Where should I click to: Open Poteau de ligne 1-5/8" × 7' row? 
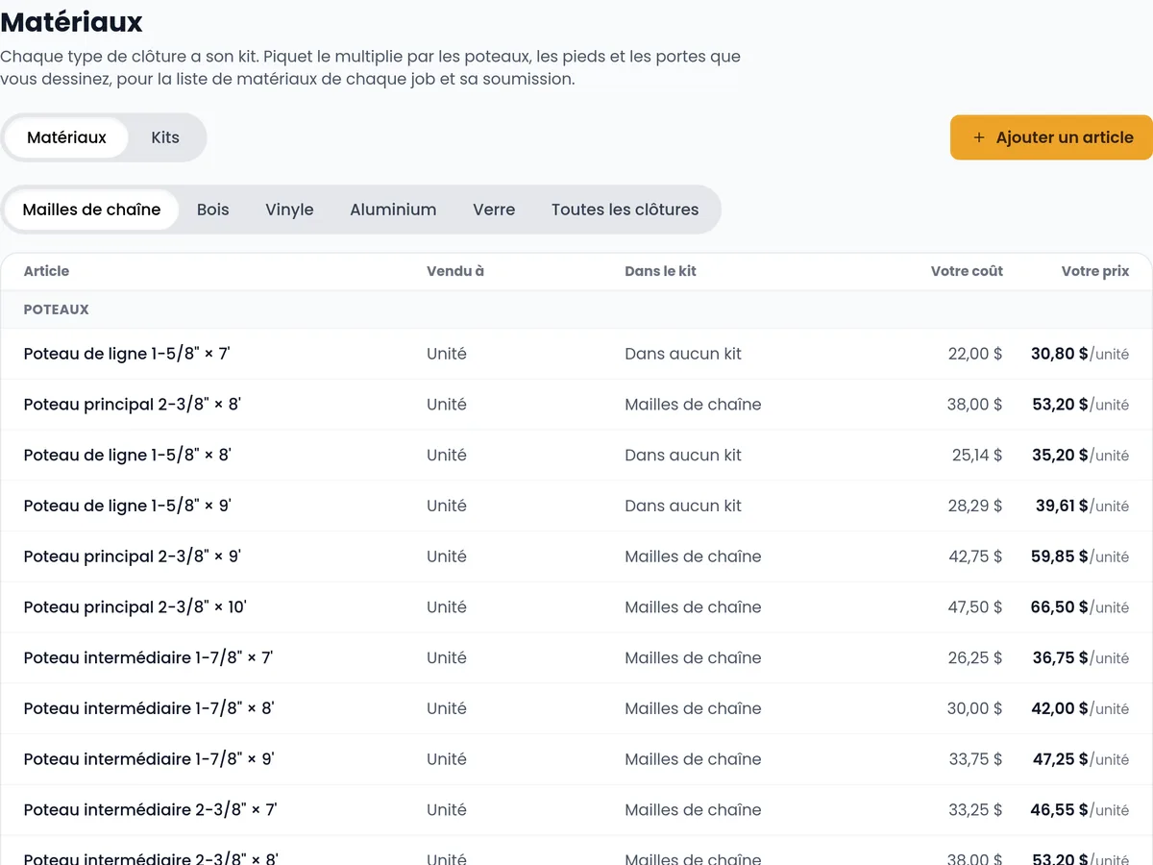click(576, 354)
